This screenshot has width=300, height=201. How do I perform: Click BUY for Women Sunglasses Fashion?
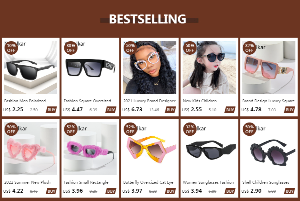[x=230, y=191]
